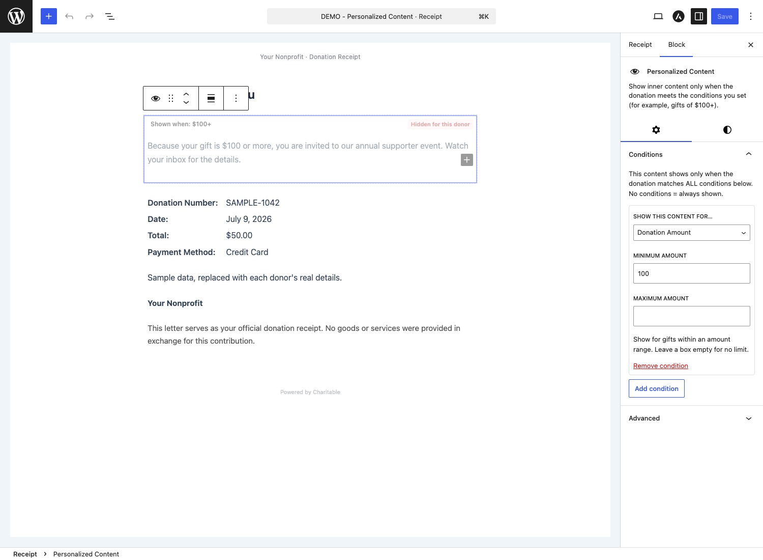Click the bold 'Your Nonprofit' heading

(175, 303)
